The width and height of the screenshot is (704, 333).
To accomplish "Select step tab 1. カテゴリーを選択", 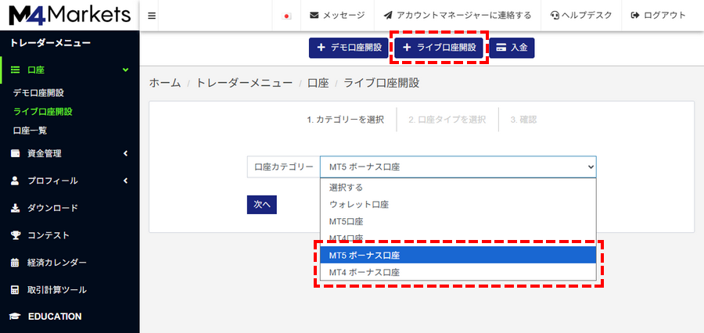I will [345, 120].
